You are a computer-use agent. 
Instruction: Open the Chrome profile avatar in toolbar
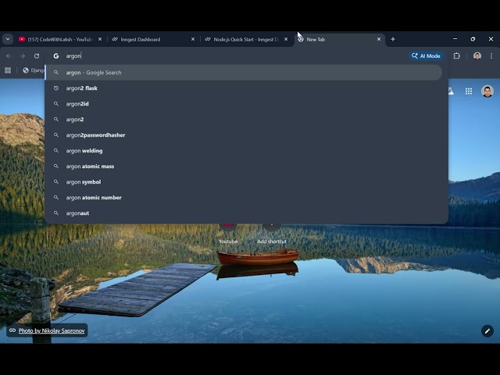tap(477, 56)
